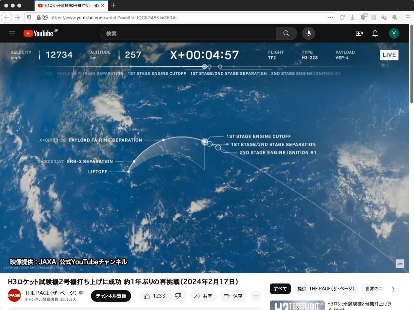The height and width of the screenshot is (310, 414).
Task: Open THE PAGE(ザ・ページ) channel name link
Action: [51, 293]
